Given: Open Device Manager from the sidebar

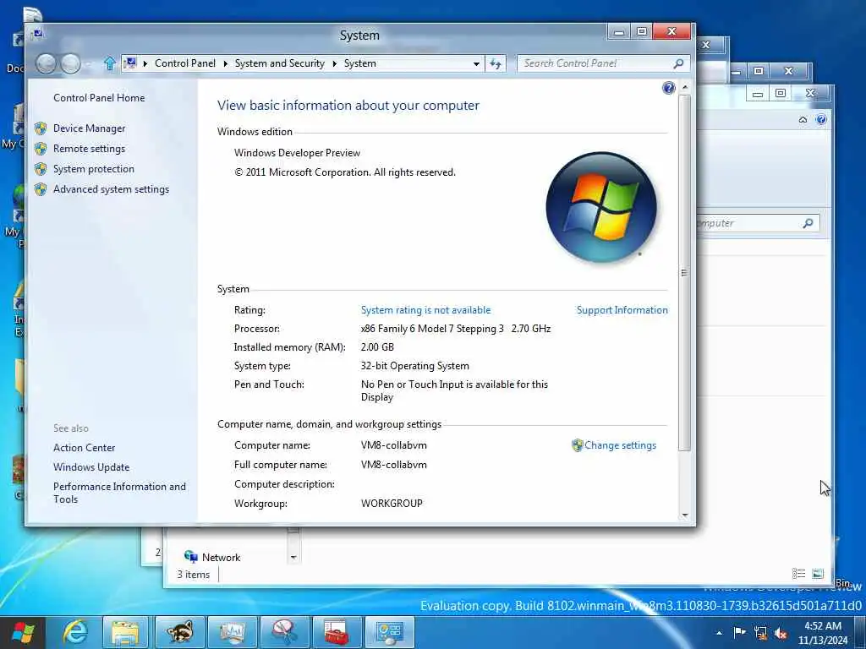Looking at the screenshot, I should [x=89, y=128].
